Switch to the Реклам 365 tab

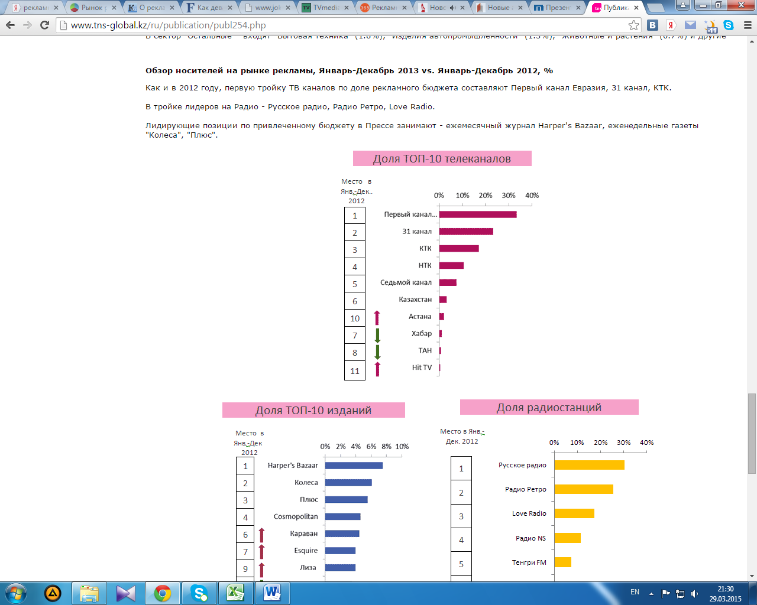[x=383, y=8]
